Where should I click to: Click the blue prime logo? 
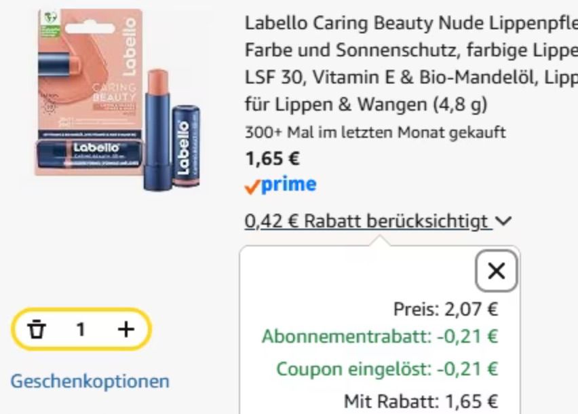288,185
